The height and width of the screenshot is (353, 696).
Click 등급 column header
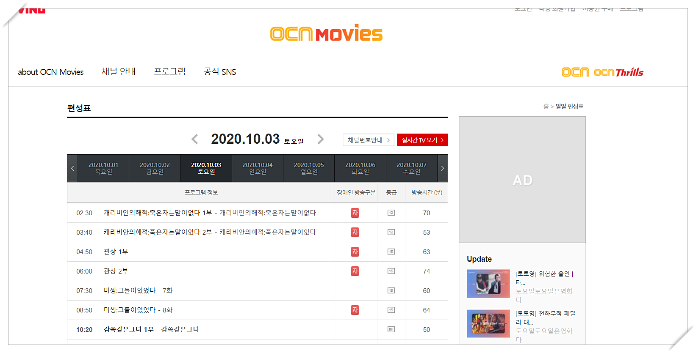(391, 193)
